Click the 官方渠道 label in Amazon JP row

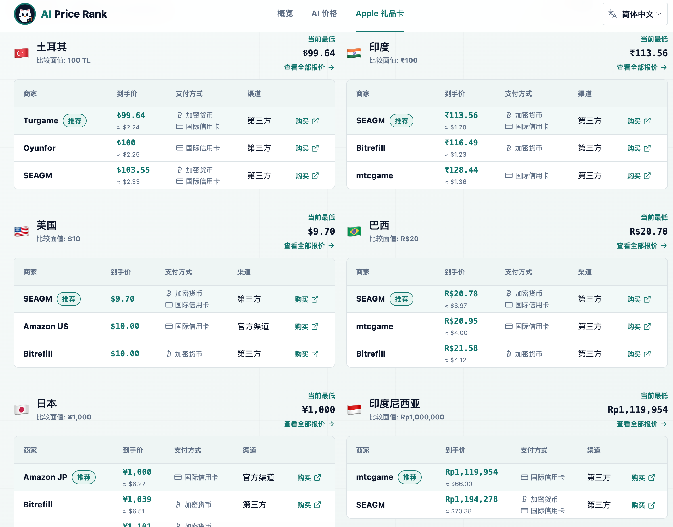(259, 477)
